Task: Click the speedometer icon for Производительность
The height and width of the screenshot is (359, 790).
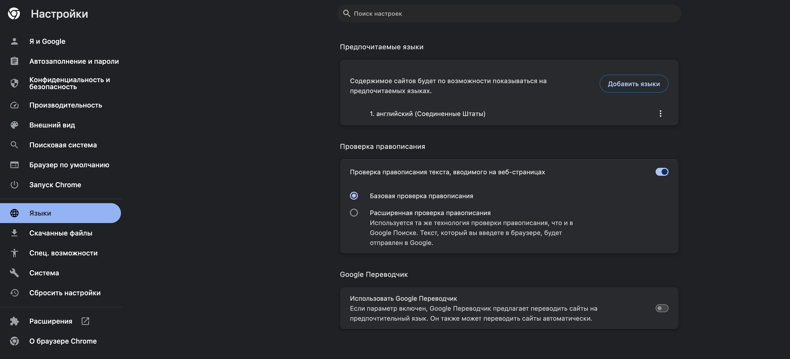Action: point(14,105)
